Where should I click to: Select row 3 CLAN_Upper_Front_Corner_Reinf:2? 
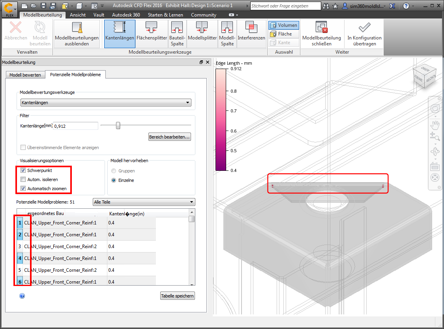[x=86, y=246]
